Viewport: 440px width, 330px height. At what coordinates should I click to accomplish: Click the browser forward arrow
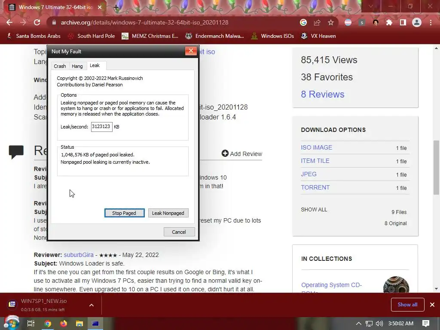pos(23,22)
